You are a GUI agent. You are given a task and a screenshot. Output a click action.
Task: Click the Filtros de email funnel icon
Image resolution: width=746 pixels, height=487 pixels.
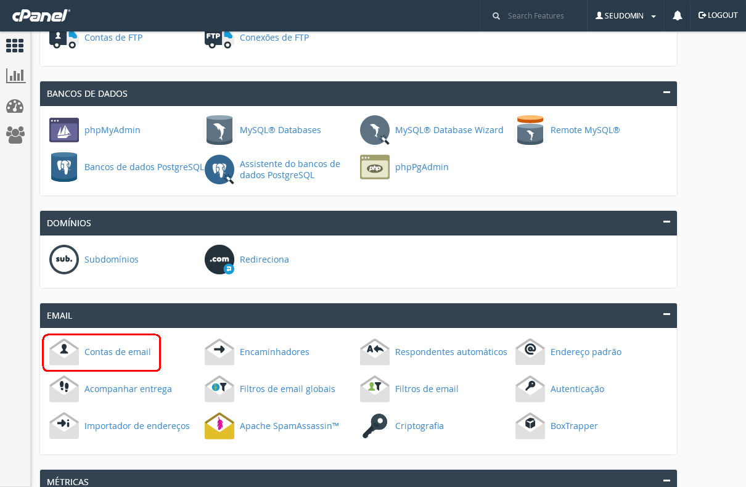375,389
